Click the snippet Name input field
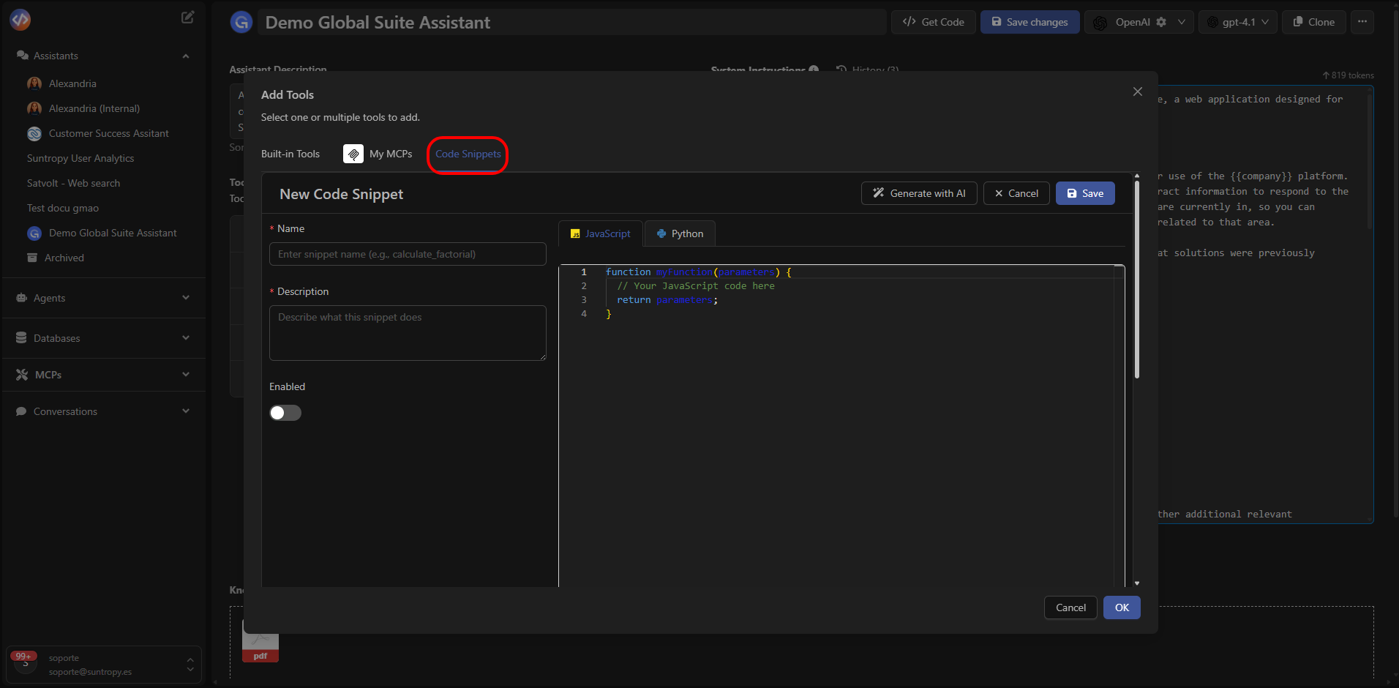Image resolution: width=1399 pixels, height=688 pixels. pos(408,254)
